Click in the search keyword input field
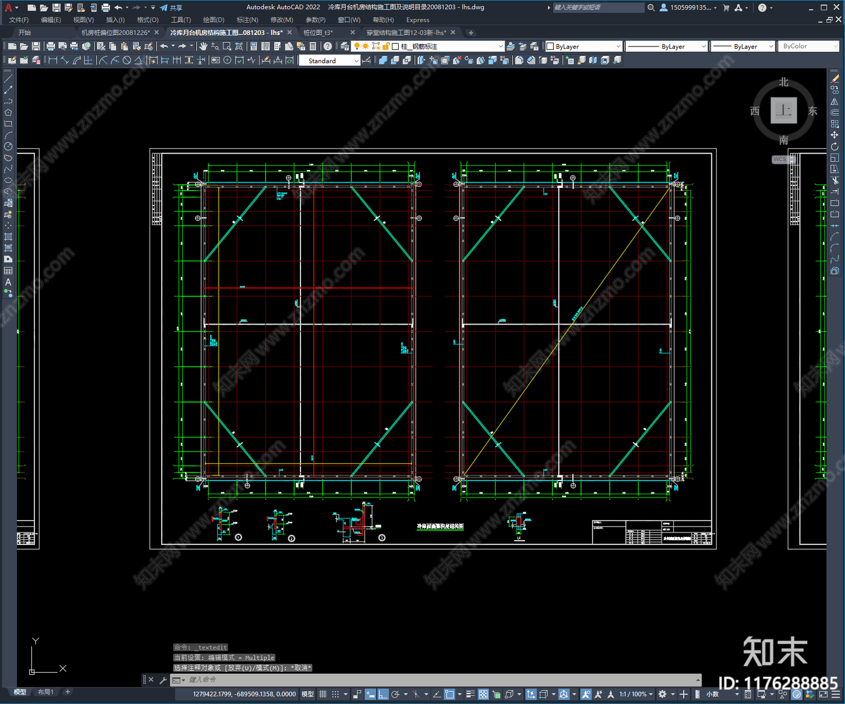This screenshot has height=704, width=845. pyautogui.click(x=598, y=7)
